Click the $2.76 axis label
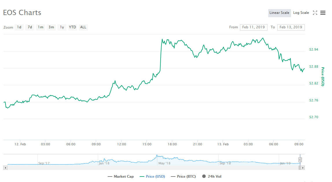 pos(313,100)
